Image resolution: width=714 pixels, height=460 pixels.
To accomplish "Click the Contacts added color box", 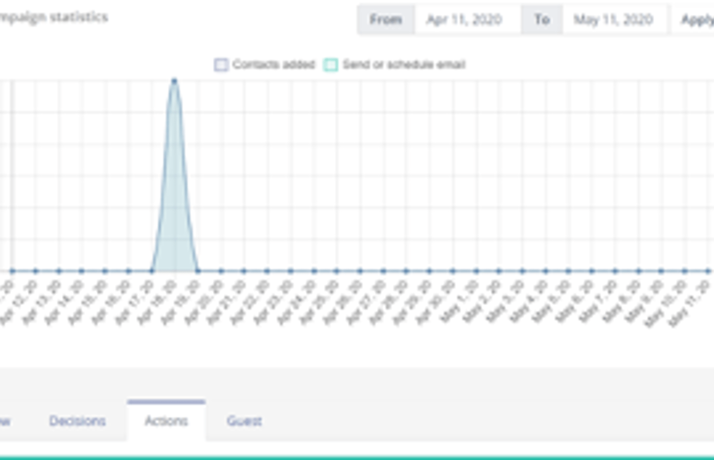I will click(x=221, y=65).
